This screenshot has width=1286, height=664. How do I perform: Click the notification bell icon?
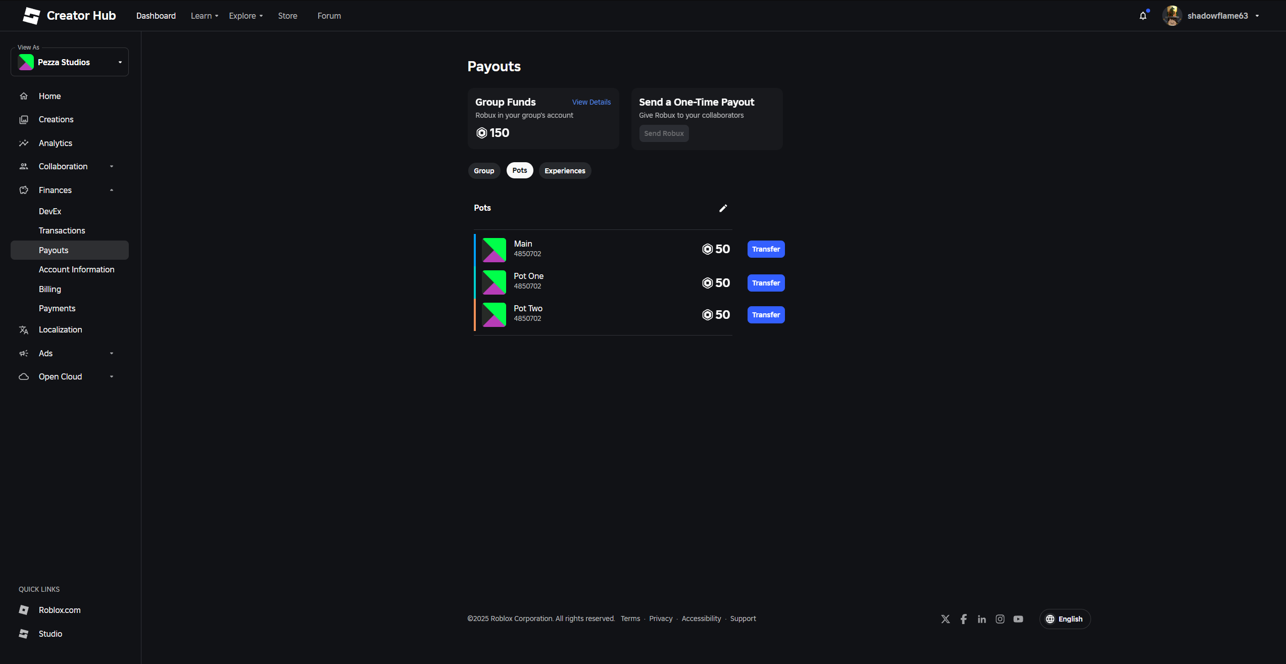pos(1143,16)
